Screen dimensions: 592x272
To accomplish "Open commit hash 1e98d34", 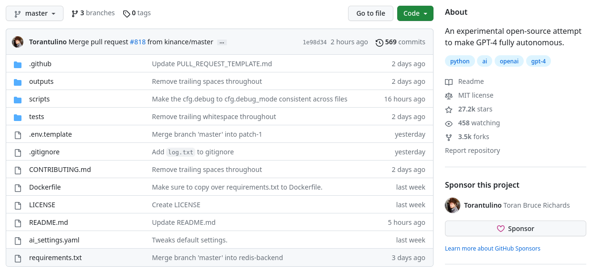I will (315, 42).
